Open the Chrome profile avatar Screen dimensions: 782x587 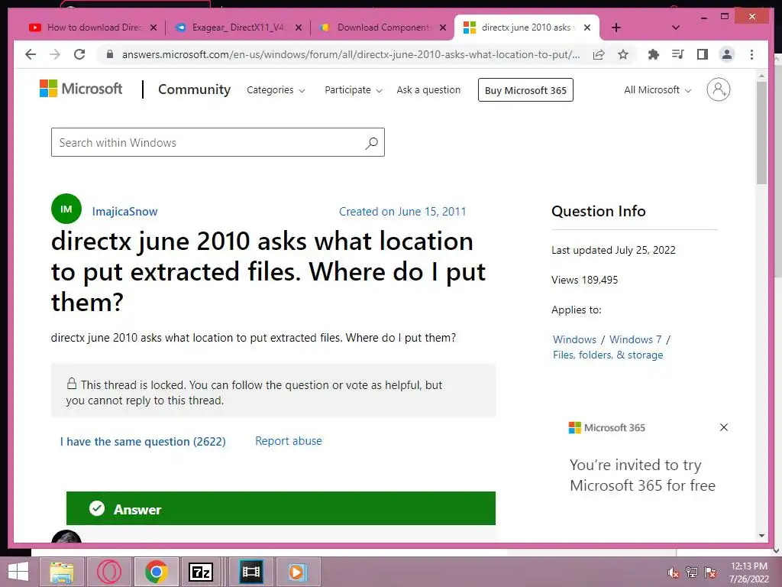[727, 54]
